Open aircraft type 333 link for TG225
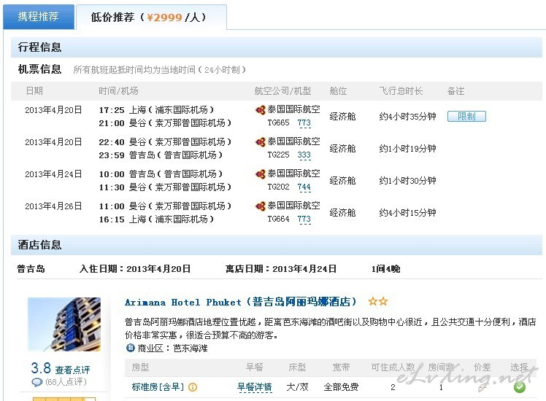The width and height of the screenshot is (546, 401). point(304,155)
